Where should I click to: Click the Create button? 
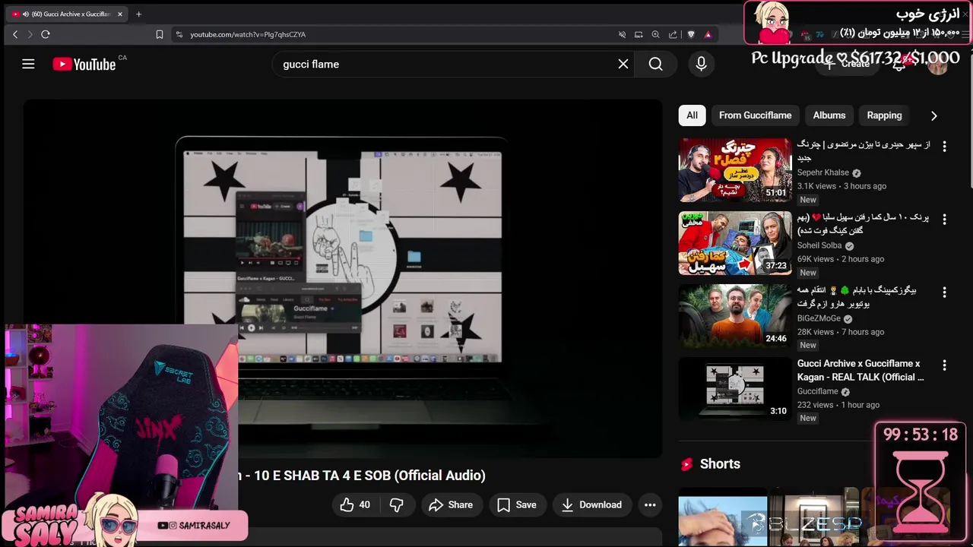click(848, 64)
